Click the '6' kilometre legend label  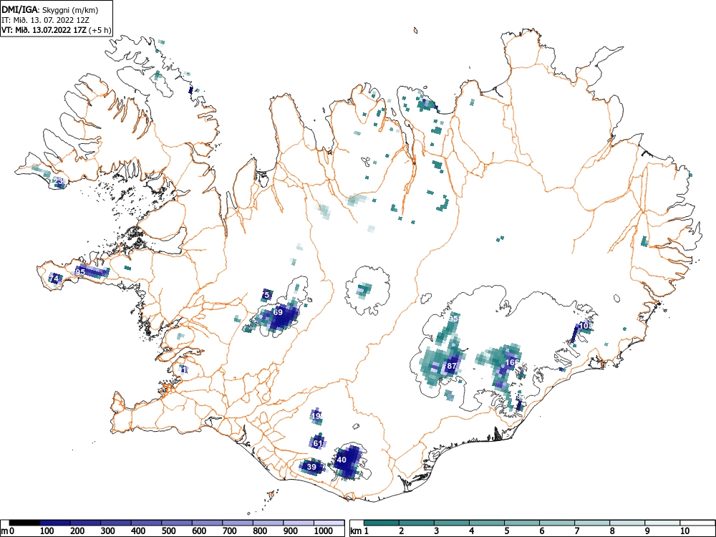(x=541, y=531)
